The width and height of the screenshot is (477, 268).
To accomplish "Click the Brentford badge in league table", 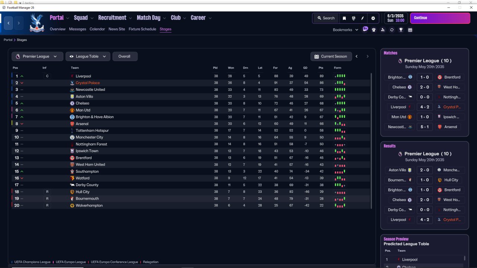I will tap(72, 158).
